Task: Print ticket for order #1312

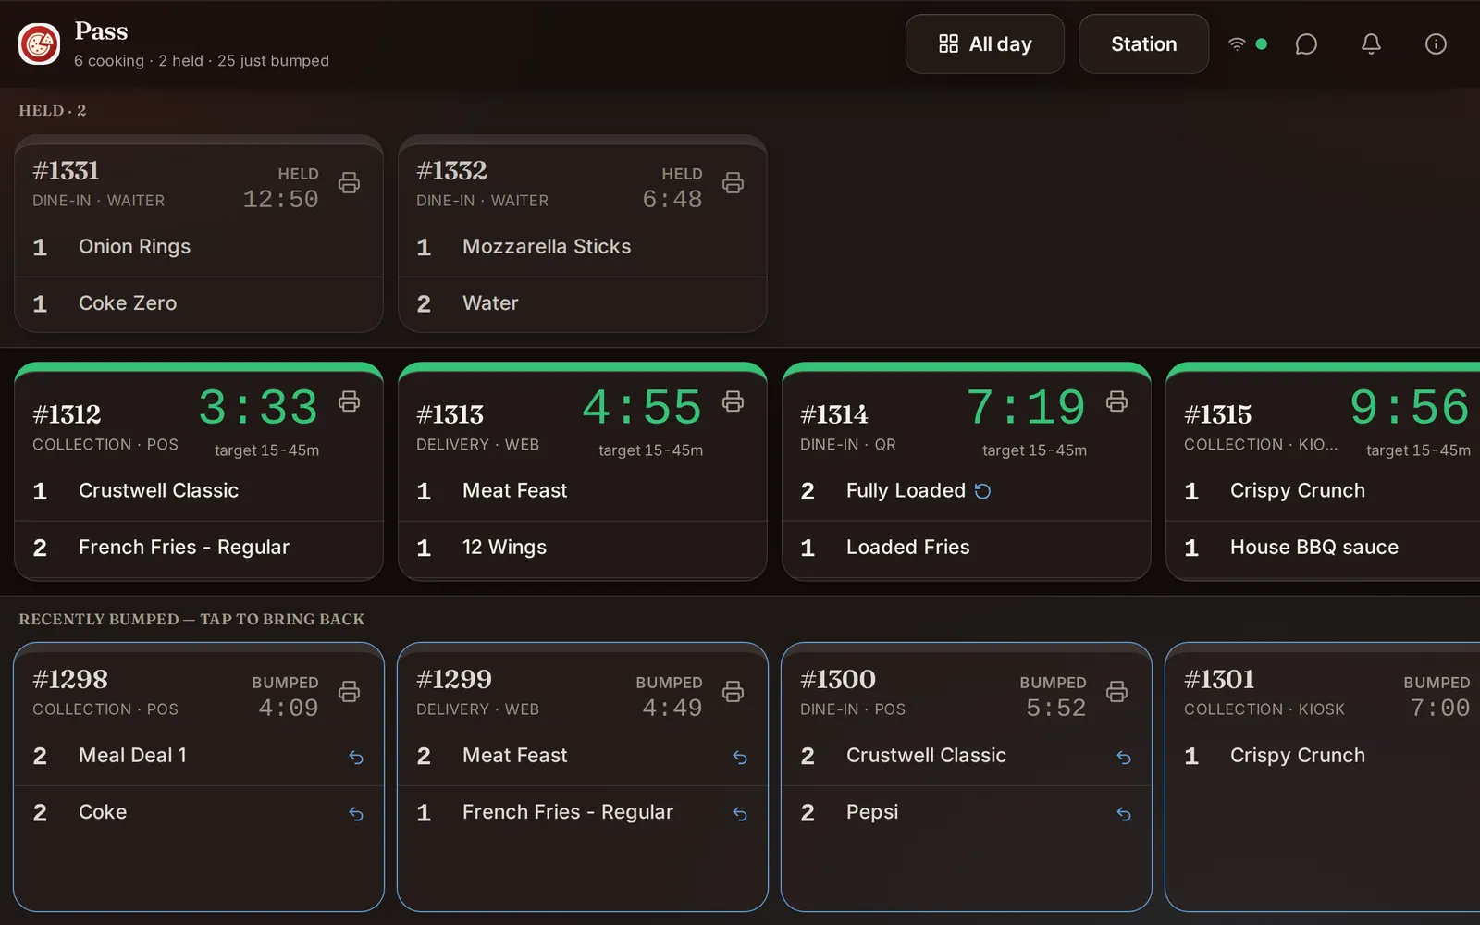Action: click(349, 401)
